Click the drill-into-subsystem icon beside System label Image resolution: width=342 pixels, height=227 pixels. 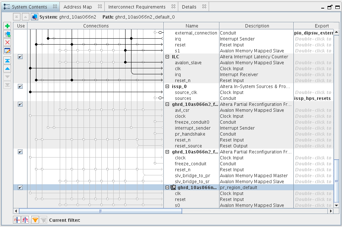(x=35, y=17)
